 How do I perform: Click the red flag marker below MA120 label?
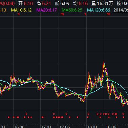[x=109, y=14]
